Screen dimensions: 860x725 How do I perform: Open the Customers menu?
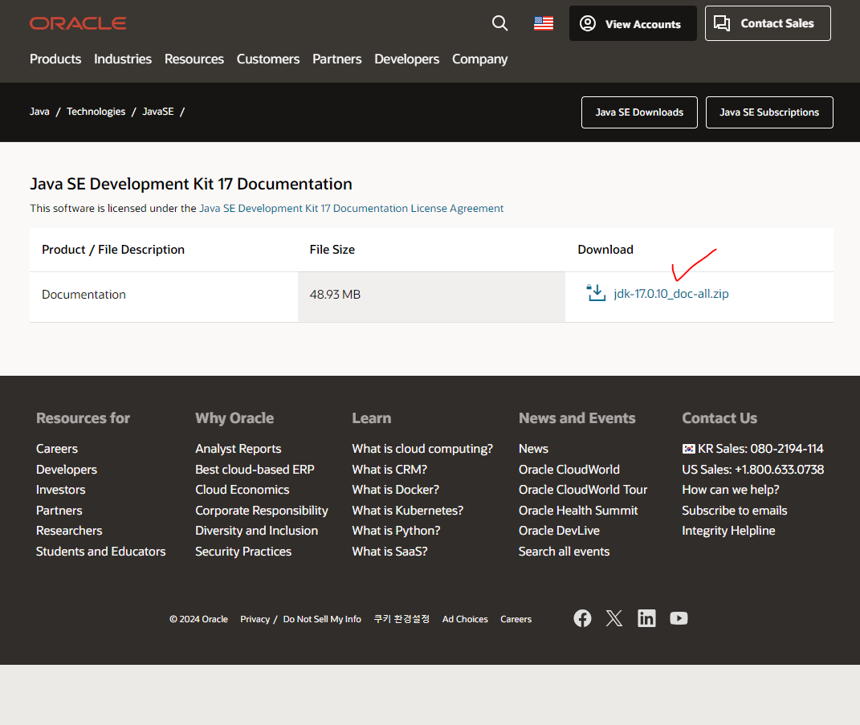(x=268, y=59)
